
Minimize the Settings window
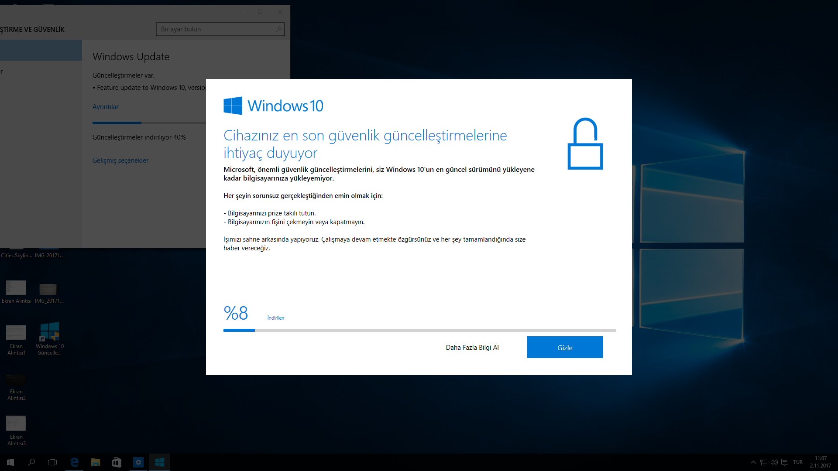tap(240, 12)
